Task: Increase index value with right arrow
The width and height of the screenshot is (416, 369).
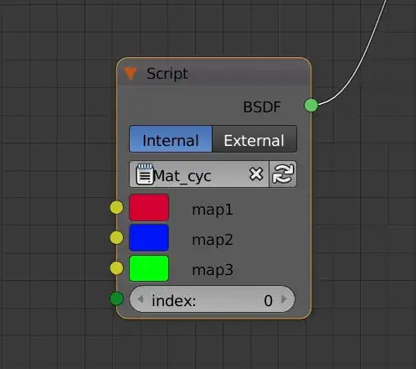Action: 285,299
